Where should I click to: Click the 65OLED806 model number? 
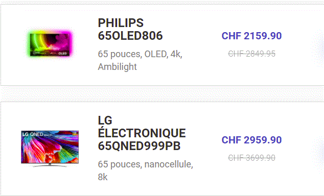coord(130,36)
